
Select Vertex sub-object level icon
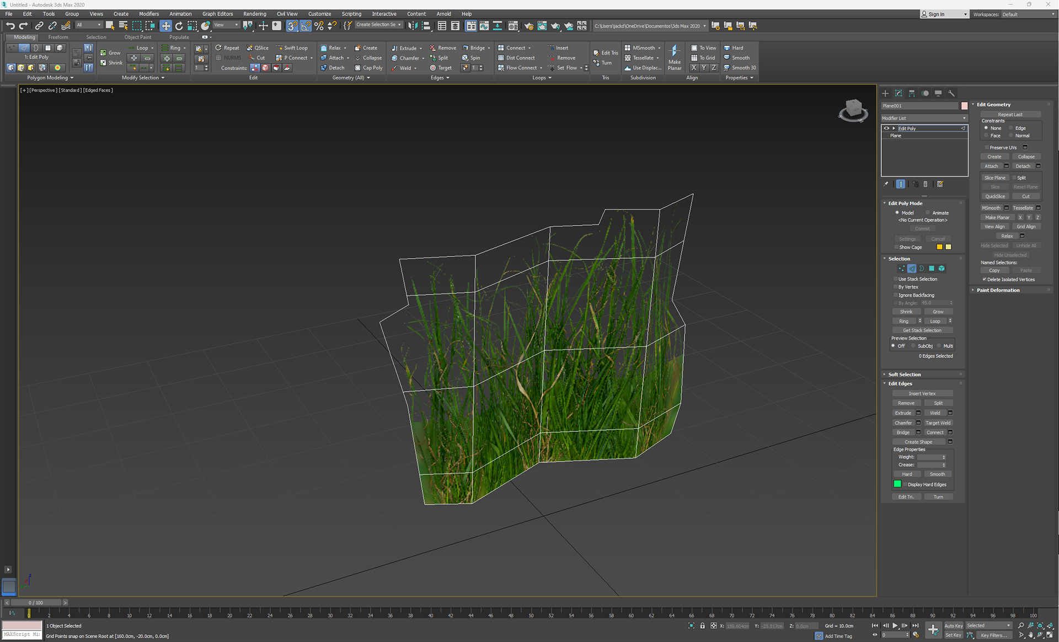[901, 269]
